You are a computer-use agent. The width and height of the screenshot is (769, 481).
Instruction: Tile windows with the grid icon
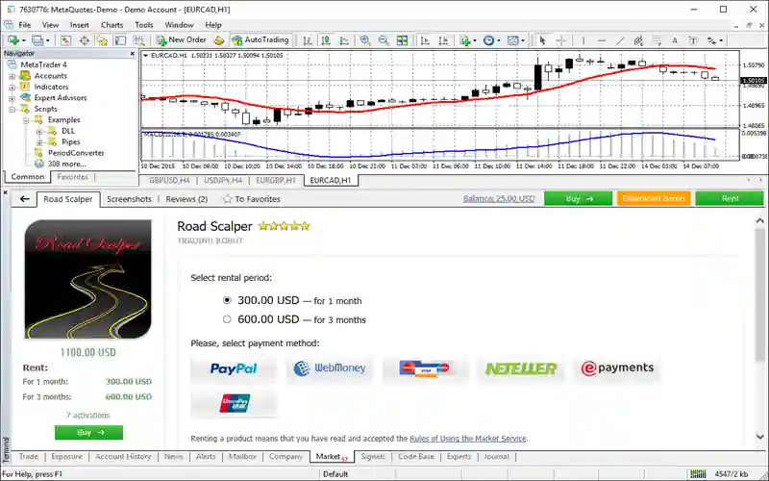pos(402,40)
